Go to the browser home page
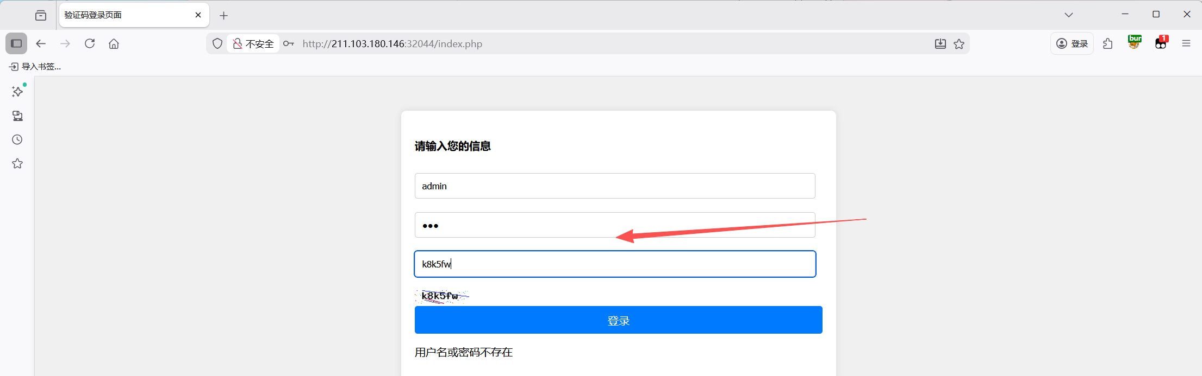The image size is (1202, 376). click(x=114, y=43)
